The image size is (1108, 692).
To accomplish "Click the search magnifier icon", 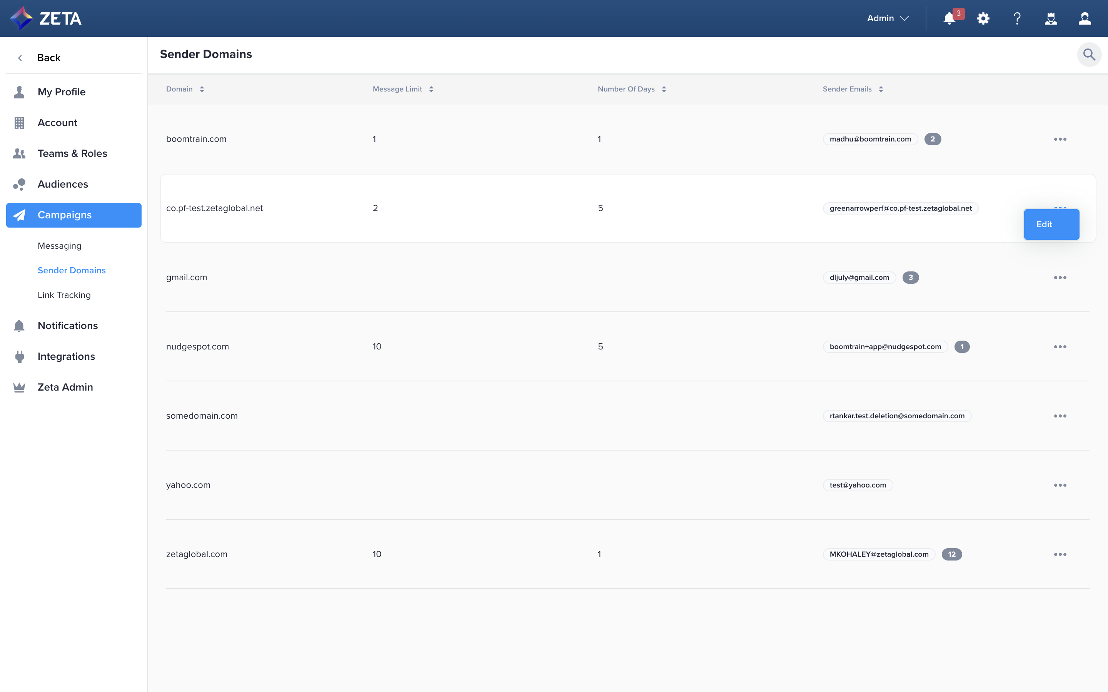I will tap(1089, 55).
